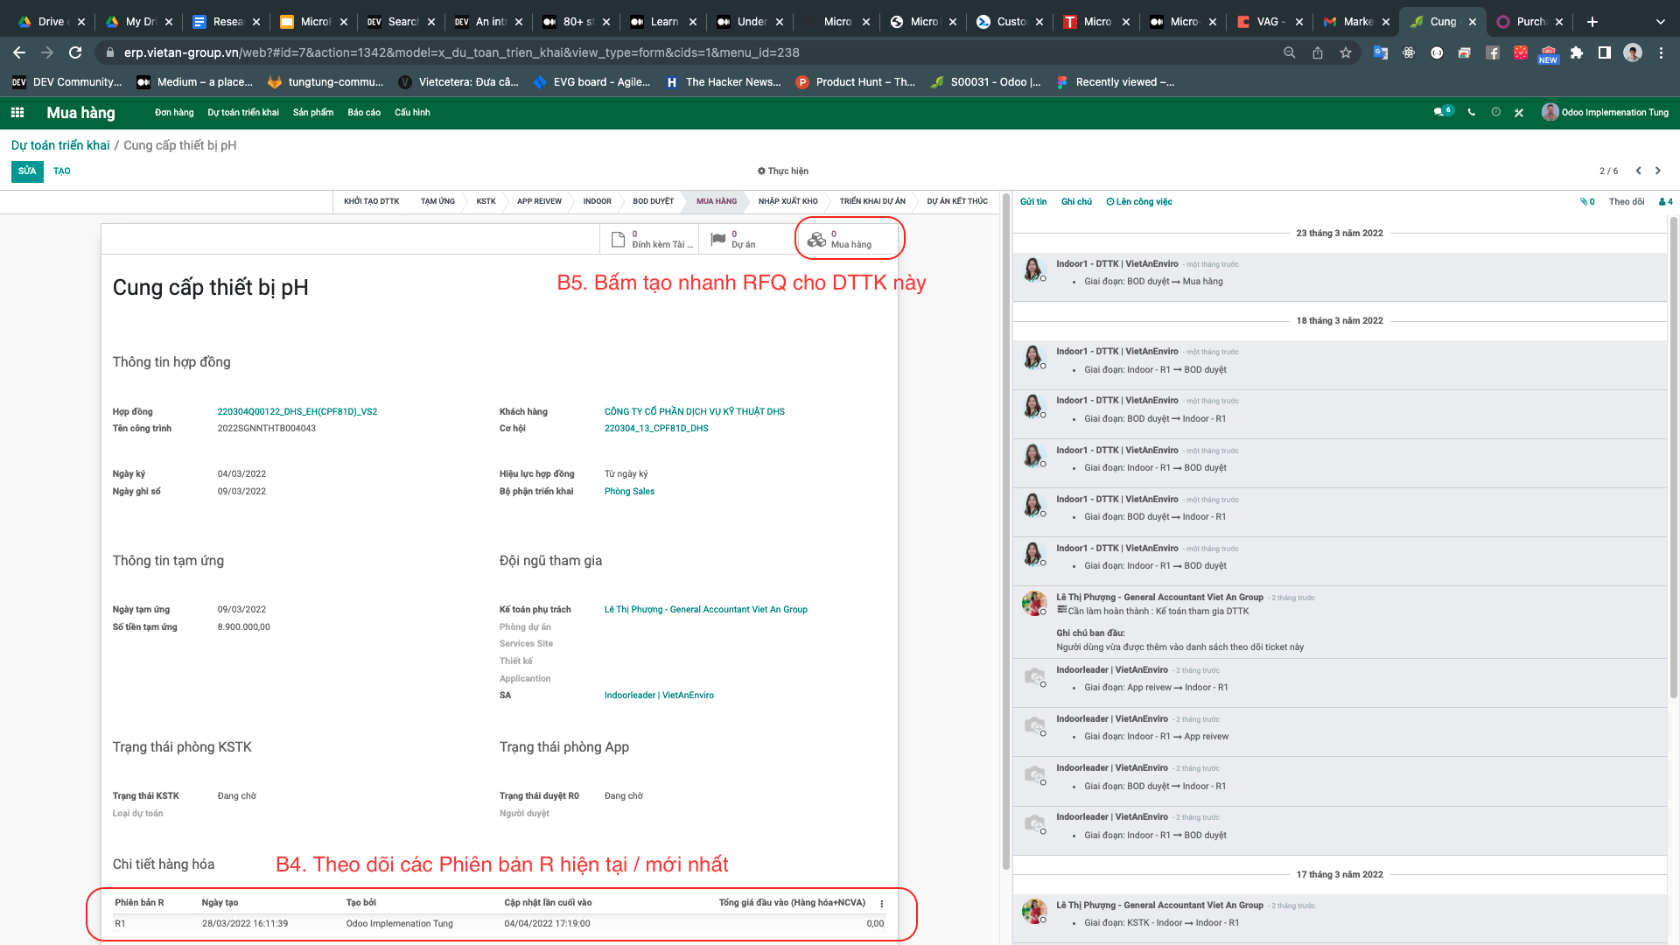The width and height of the screenshot is (1680, 945).
Task: Open Mua hàng stat button
Action: pyautogui.click(x=846, y=239)
